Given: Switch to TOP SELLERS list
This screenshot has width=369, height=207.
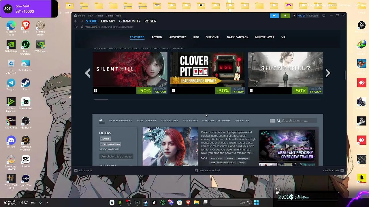Looking at the screenshot, I should coord(170,120).
